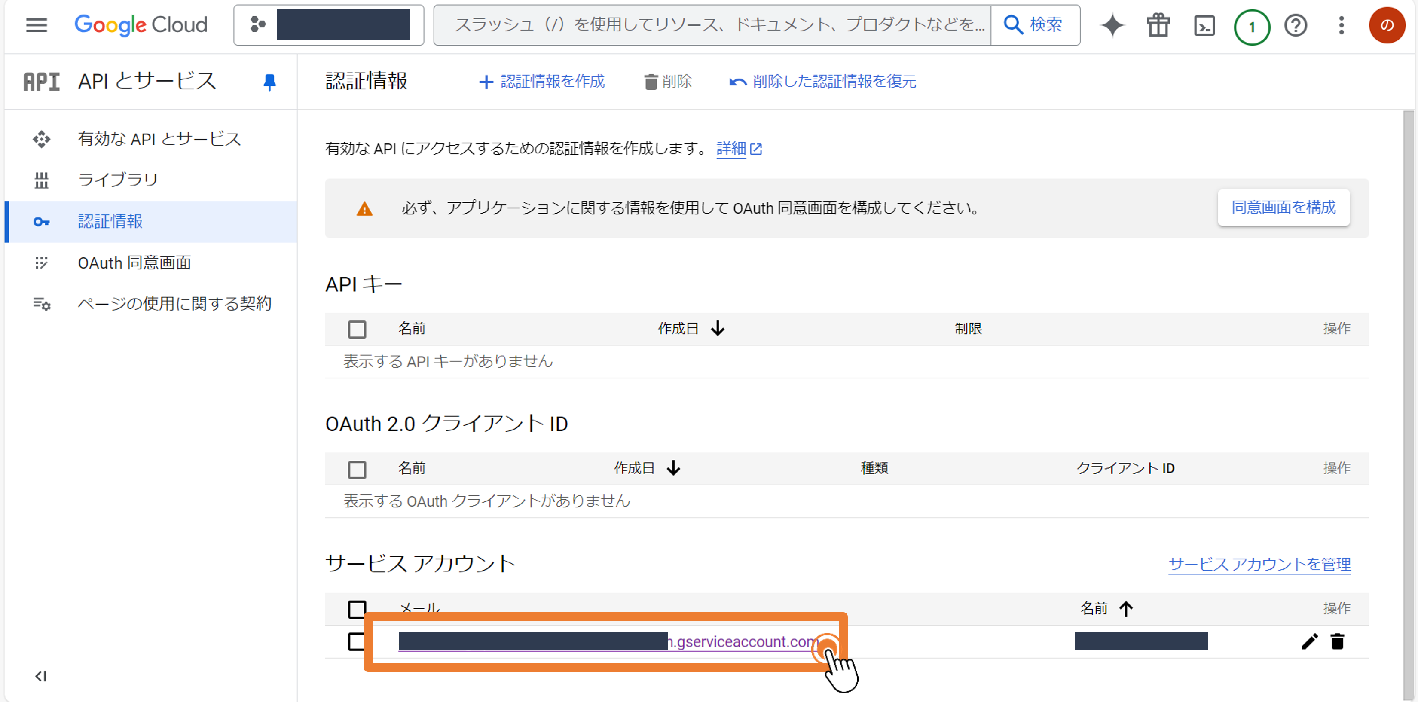
Task: Click the 同意画面を構成 button
Action: pyautogui.click(x=1283, y=208)
